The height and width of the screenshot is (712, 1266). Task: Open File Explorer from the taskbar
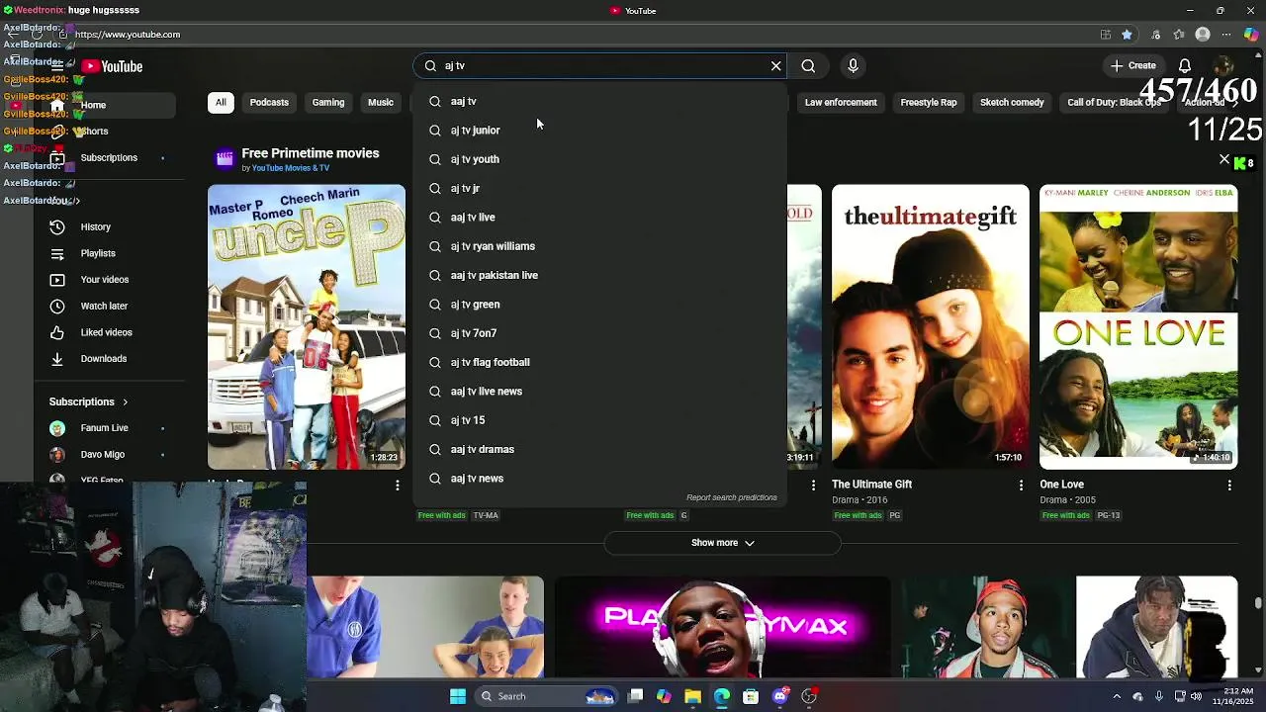coord(692,696)
